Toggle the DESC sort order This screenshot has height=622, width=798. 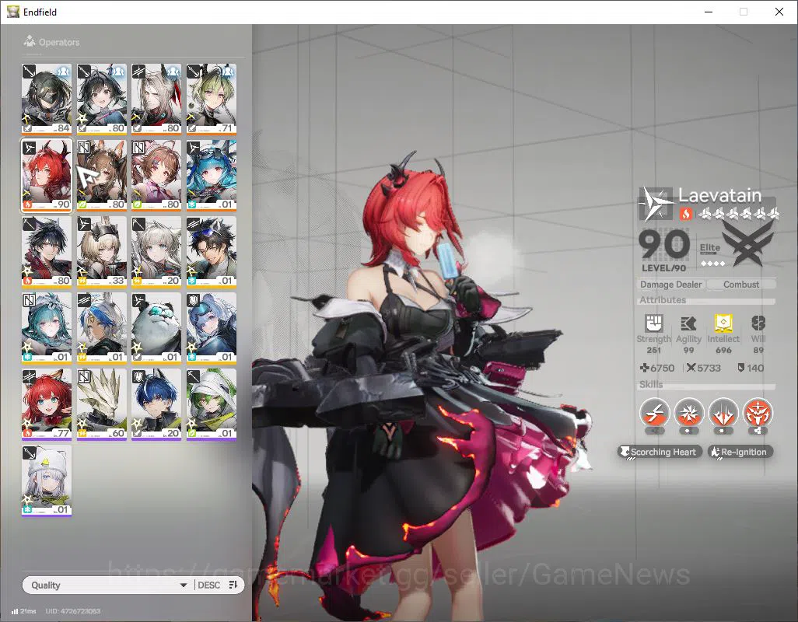tap(208, 585)
